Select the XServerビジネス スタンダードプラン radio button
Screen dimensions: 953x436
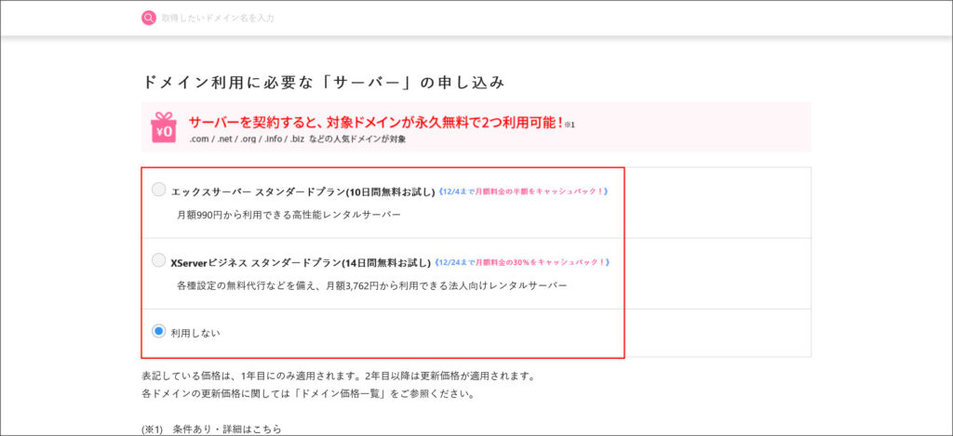[159, 261]
